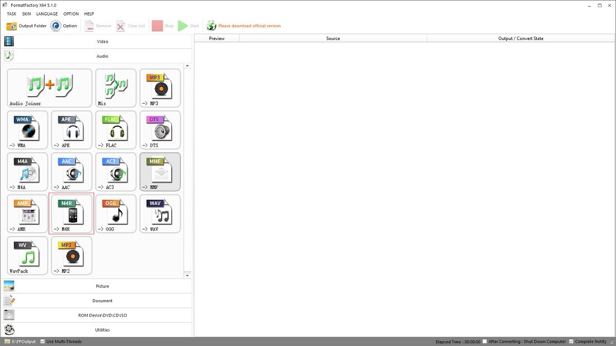The width and height of the screenshot is (616, 346).
Task: Click the Elapsed Time readout
Action: pos(458,342)
